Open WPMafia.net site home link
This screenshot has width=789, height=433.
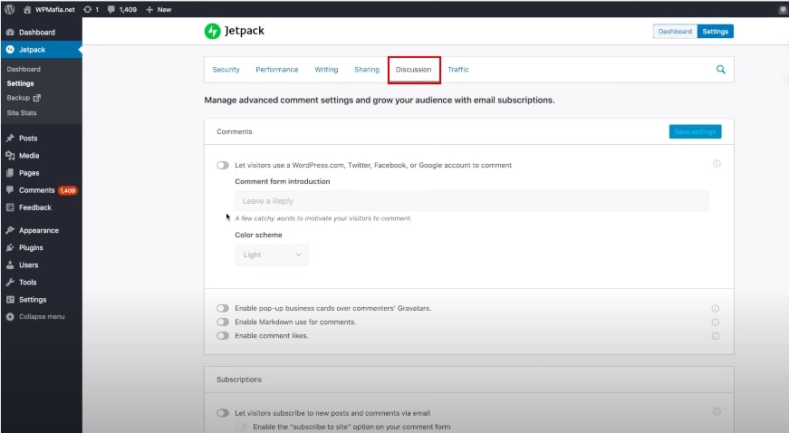(x=49, y=9)
